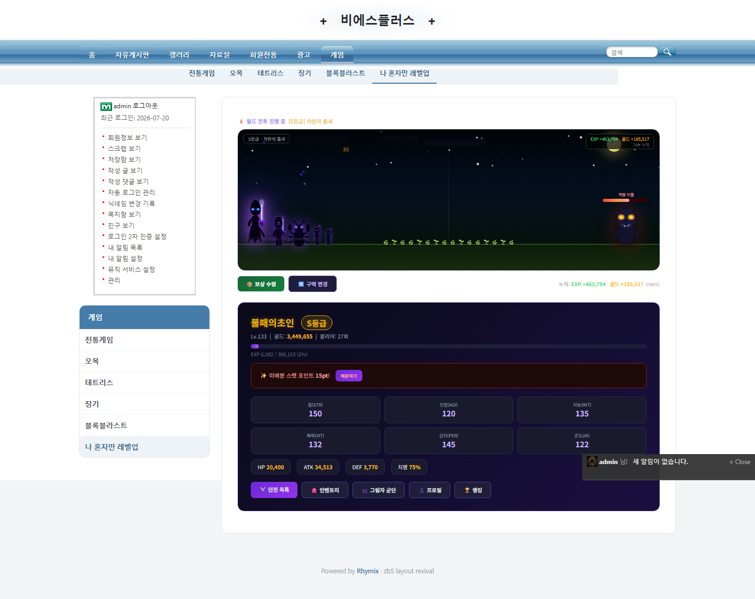Open 작성 댓글 보기 link
The height and width of the screenshot is (599, 755).
[x=128, y=182]
